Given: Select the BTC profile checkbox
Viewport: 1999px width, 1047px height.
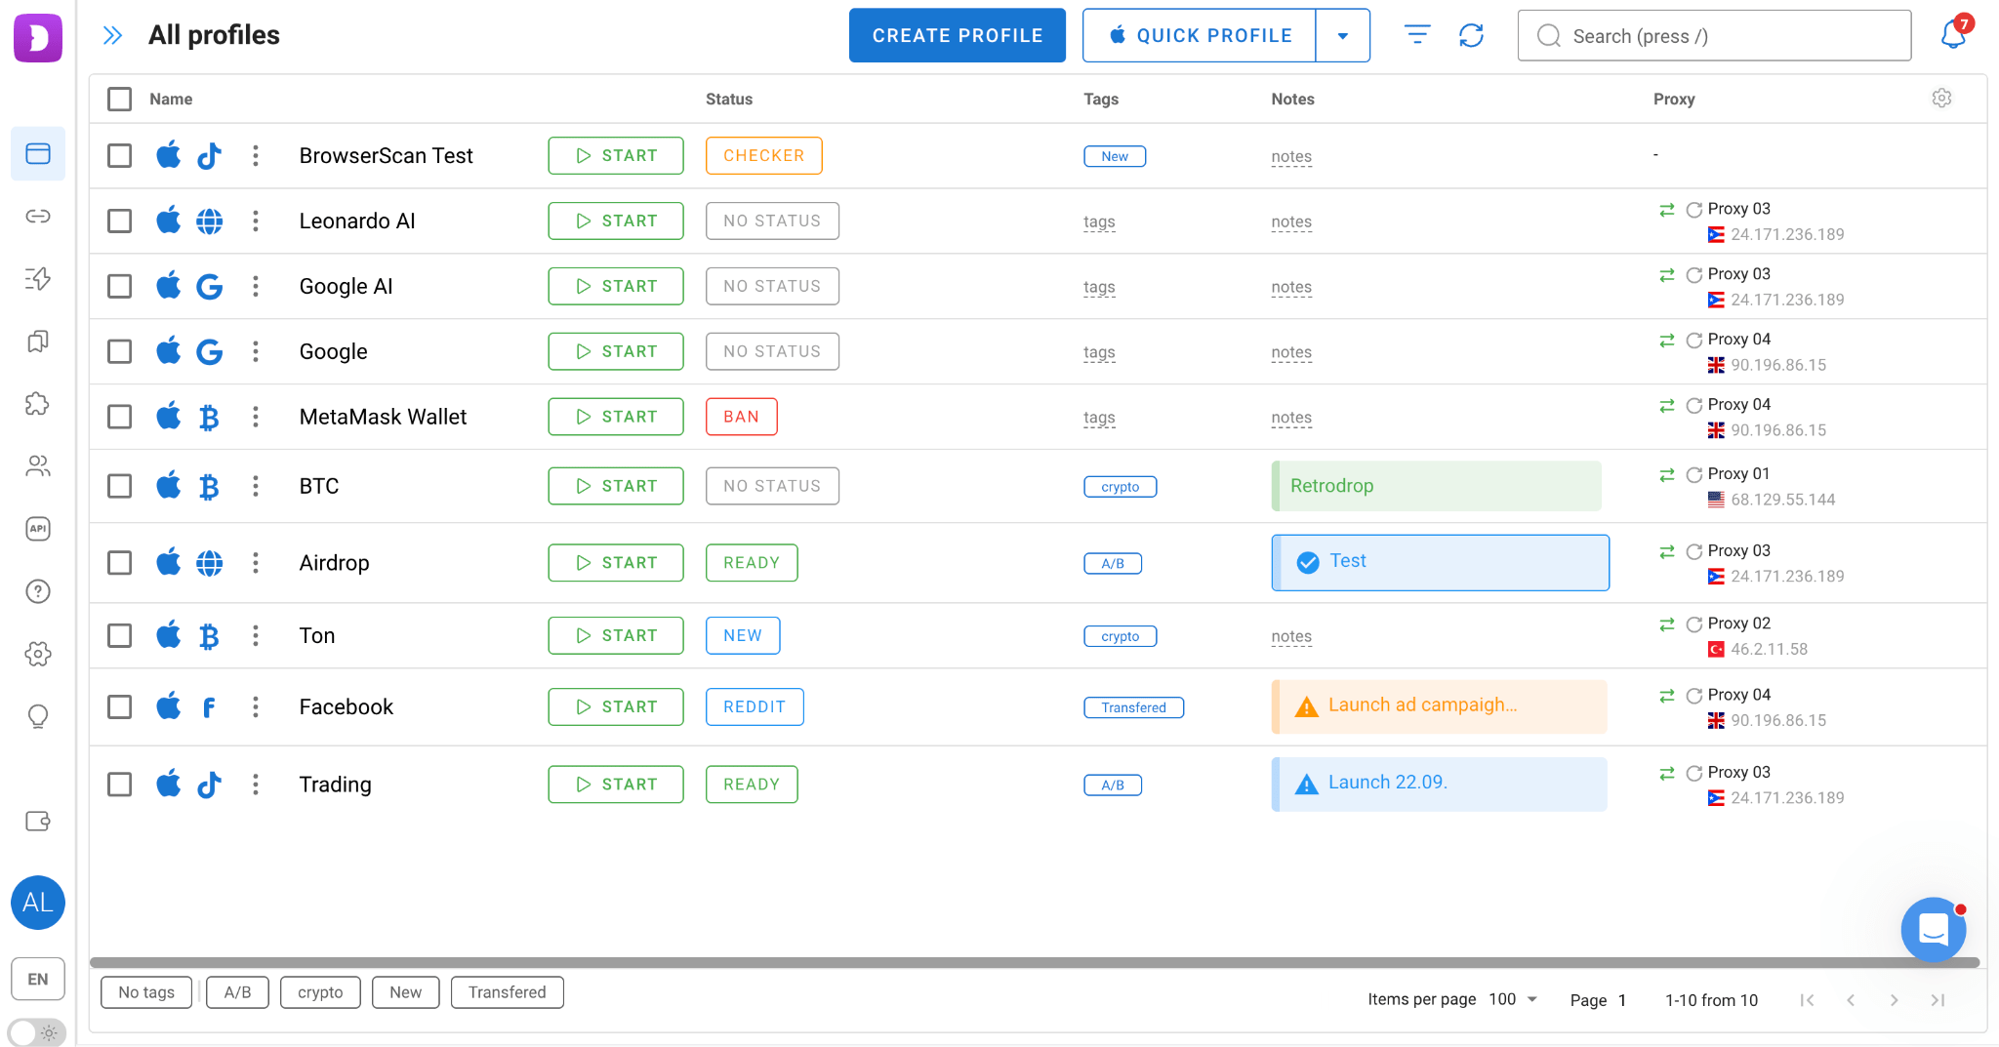Looking at the screenshot, I should (x=119, y=486).
